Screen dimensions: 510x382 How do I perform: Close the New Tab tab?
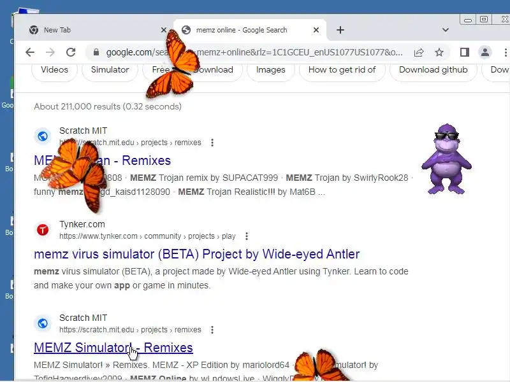point(164,30)
